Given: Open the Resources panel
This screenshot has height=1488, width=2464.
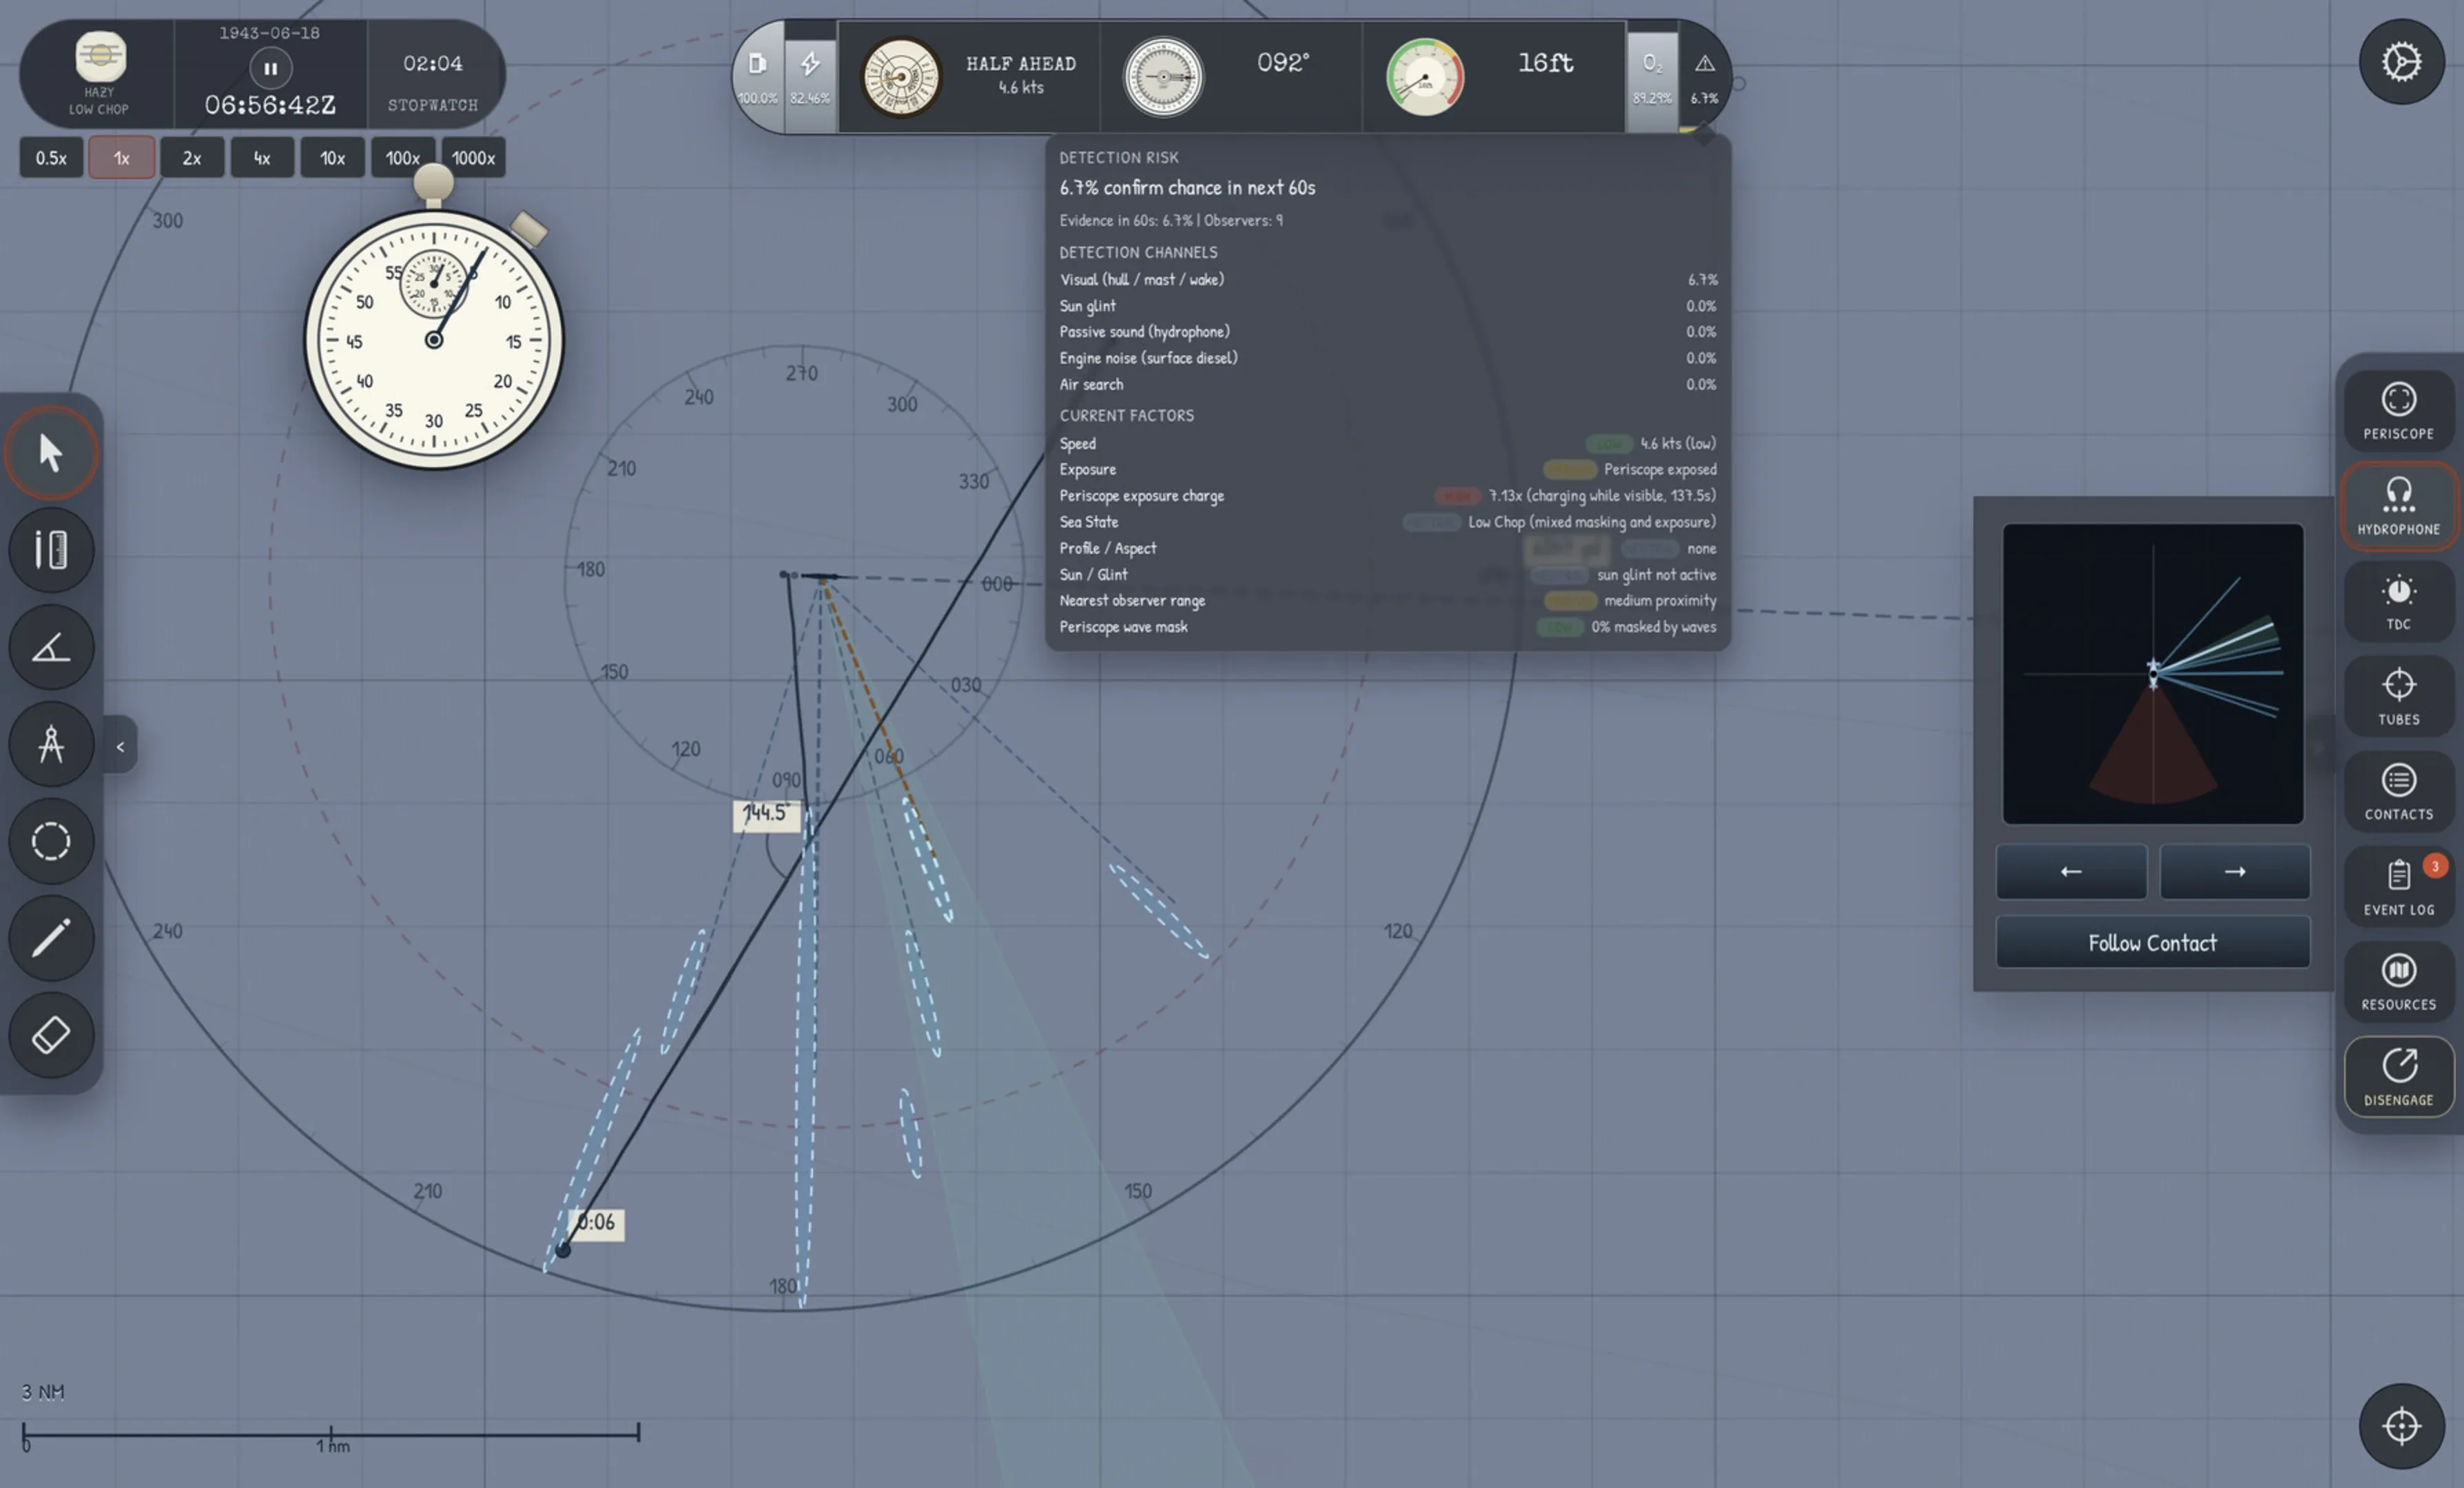Looking at the screenshot, I should point(2398,981).
